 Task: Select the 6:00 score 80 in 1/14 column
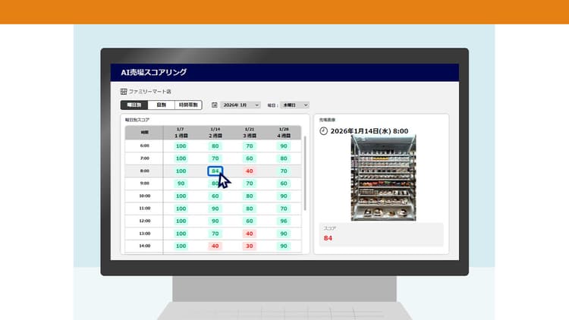pyautogui.click(x=215, y=146)
